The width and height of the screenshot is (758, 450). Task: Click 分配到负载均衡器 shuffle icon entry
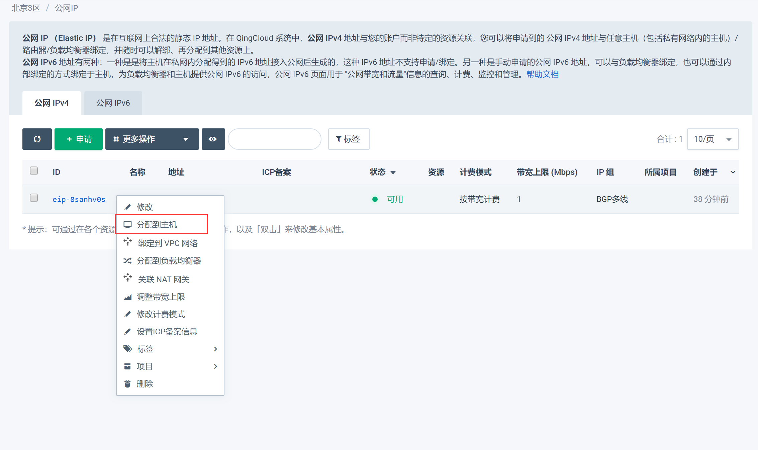pos(169,261)
